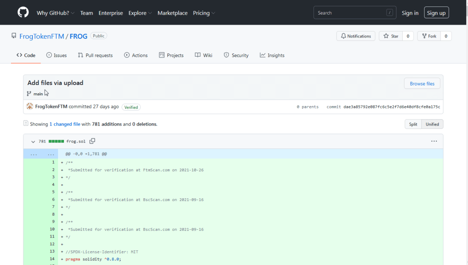
Task: Open committer FrogTokenFTM's profile link
Action: pos(51,106)
